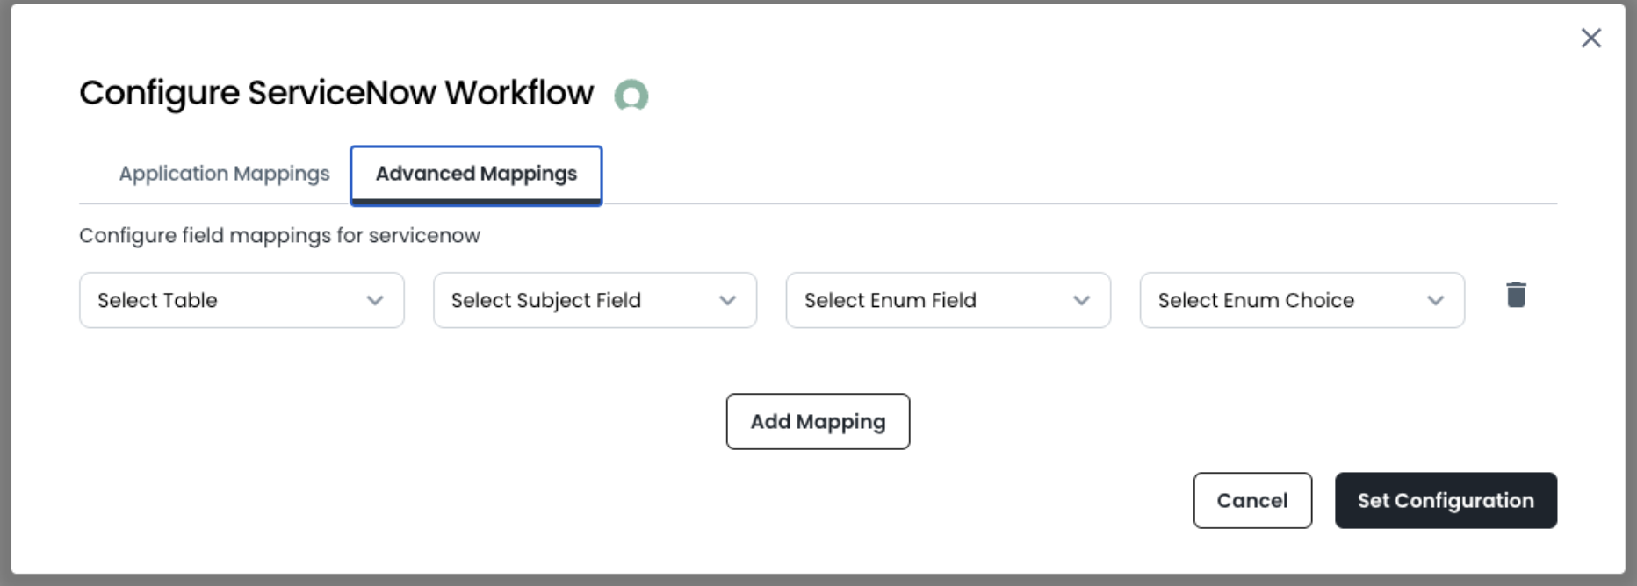Click the chevron arrow in Select Enum Choice
The width and height of the screenshot is (1637, 586).
point(1435,300)
